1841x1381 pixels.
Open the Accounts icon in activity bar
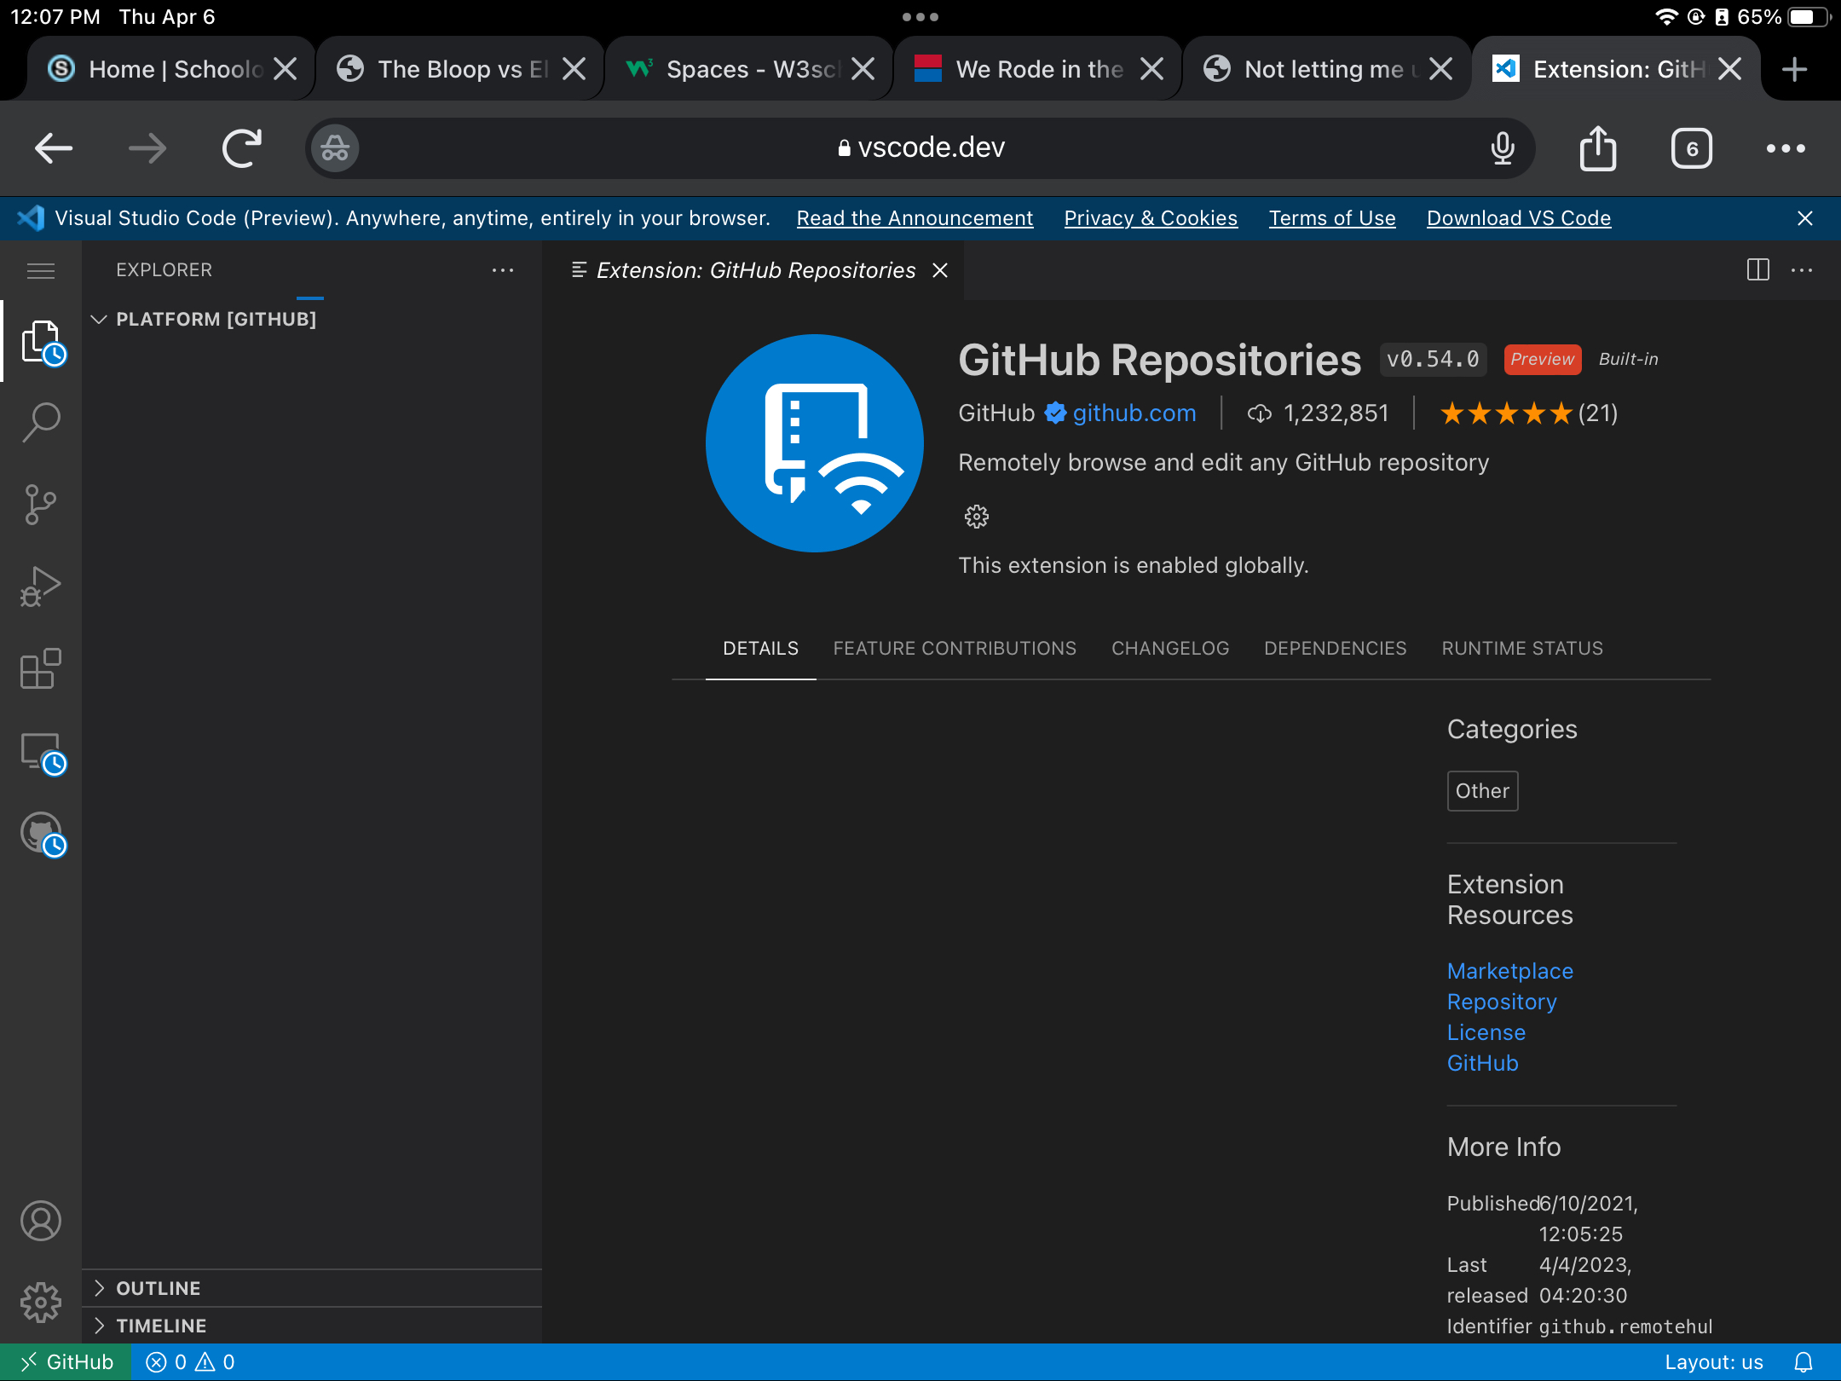pyautogui.click(x=40, y=1221)
